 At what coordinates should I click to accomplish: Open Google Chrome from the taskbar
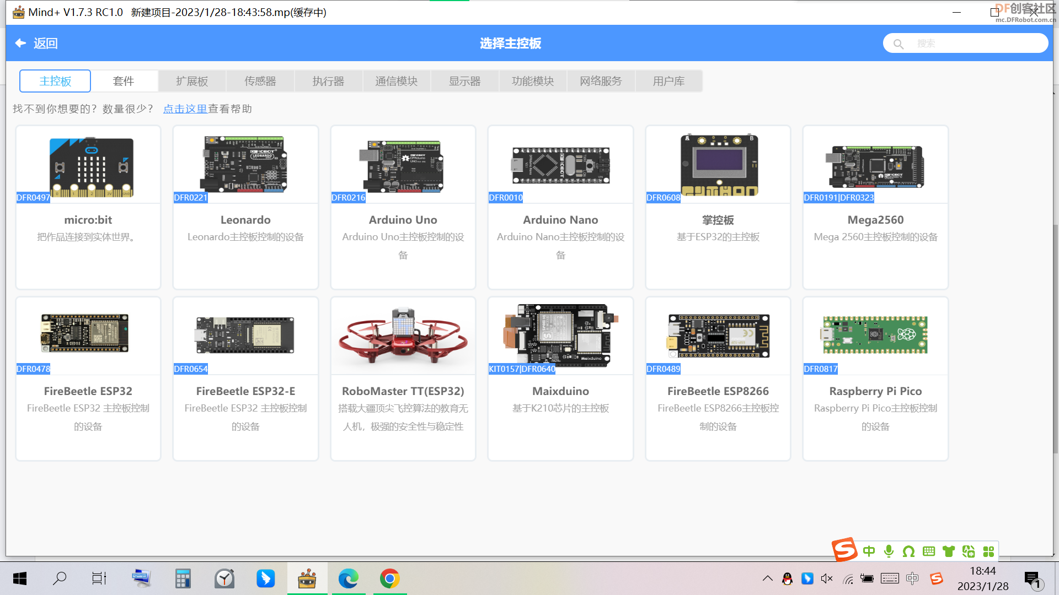point(390,578)
